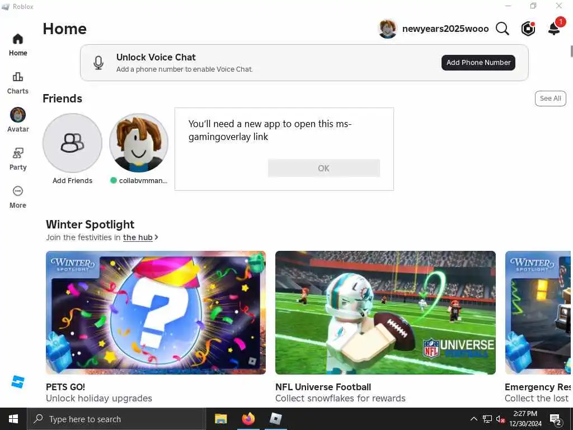573x430 pixels.
Task: Open the NFL Universe Football thumbnail
Action: 386,312
